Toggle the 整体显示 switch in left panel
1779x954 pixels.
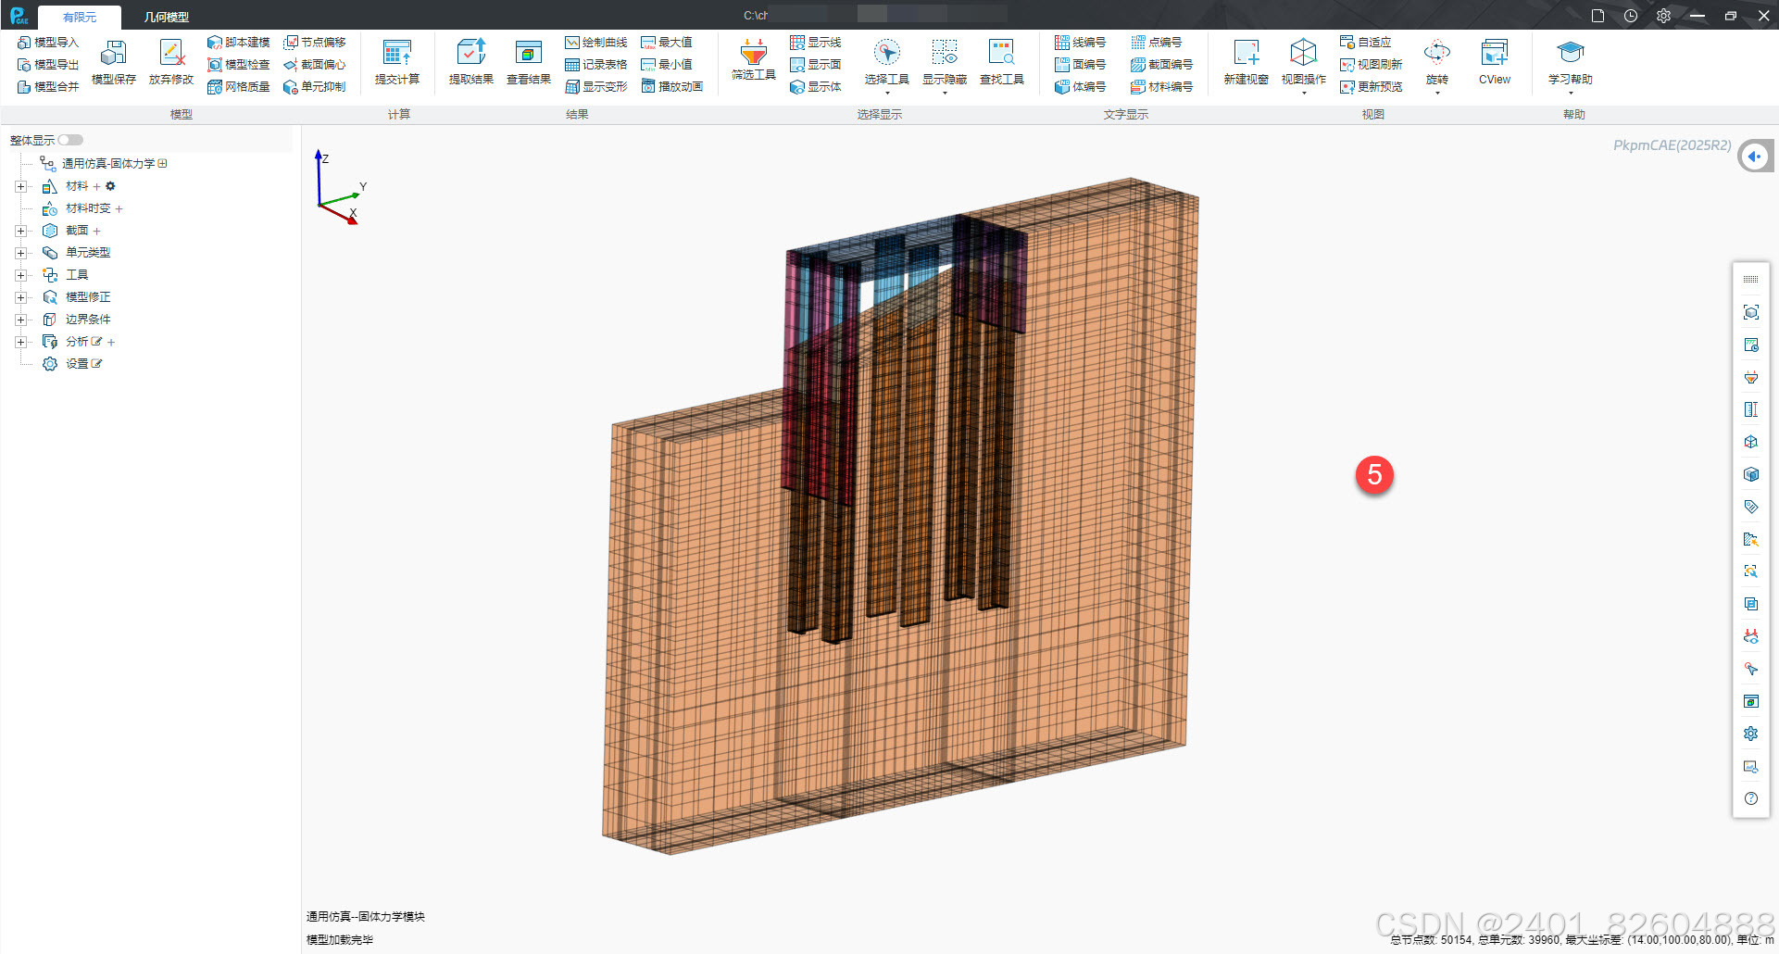[69, 139]
